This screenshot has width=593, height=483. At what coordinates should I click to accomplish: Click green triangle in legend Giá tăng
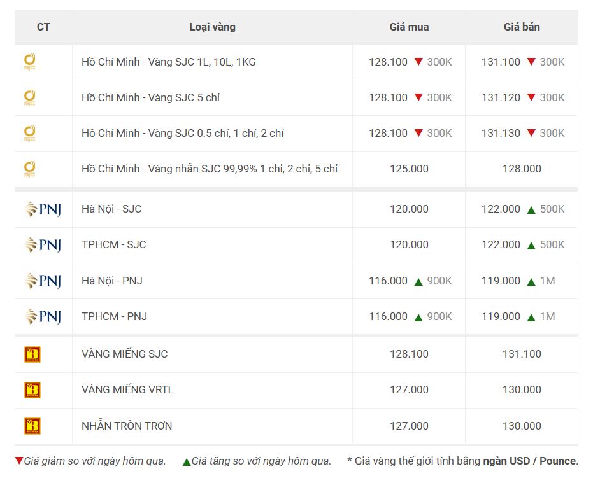[x=187, y=461]
